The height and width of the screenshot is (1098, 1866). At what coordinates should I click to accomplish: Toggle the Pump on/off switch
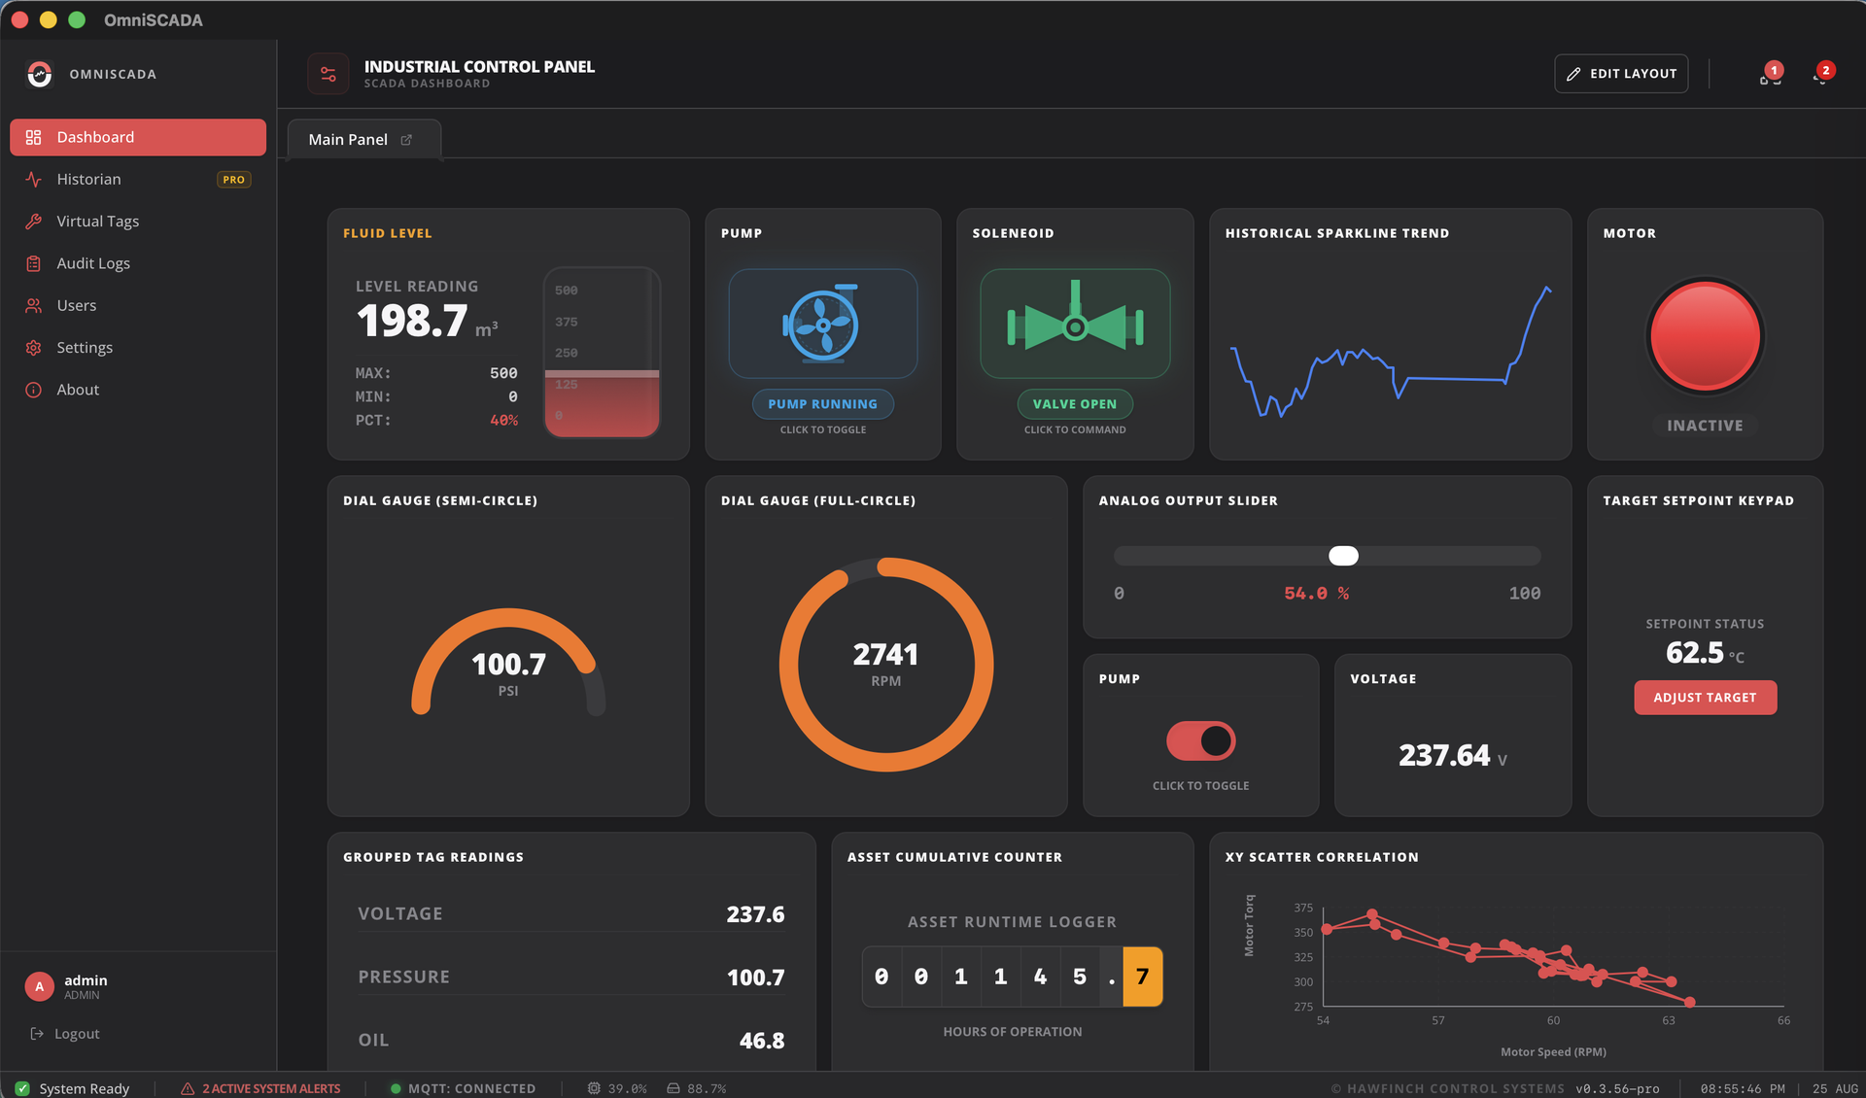pos(1200,741)
